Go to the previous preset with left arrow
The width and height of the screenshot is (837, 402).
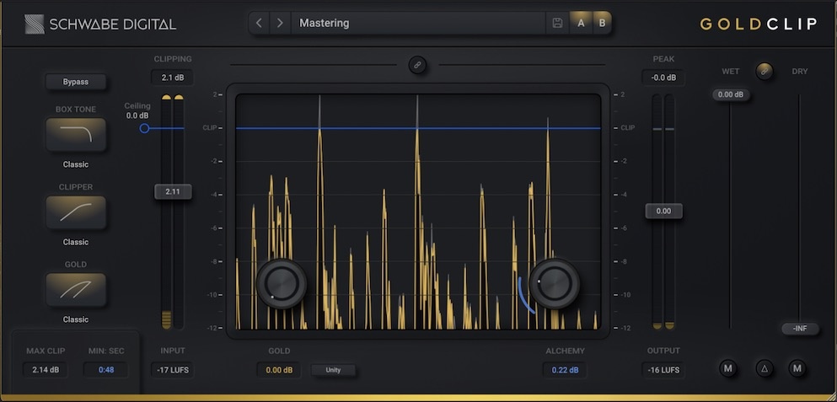pos(260,23)
